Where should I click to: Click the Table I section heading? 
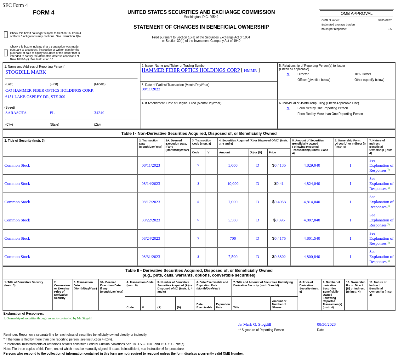point(199,134)
